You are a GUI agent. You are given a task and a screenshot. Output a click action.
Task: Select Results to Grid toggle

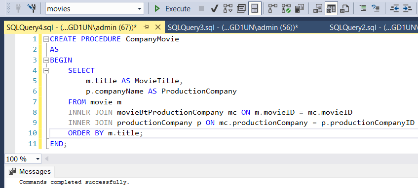[331, 9]
